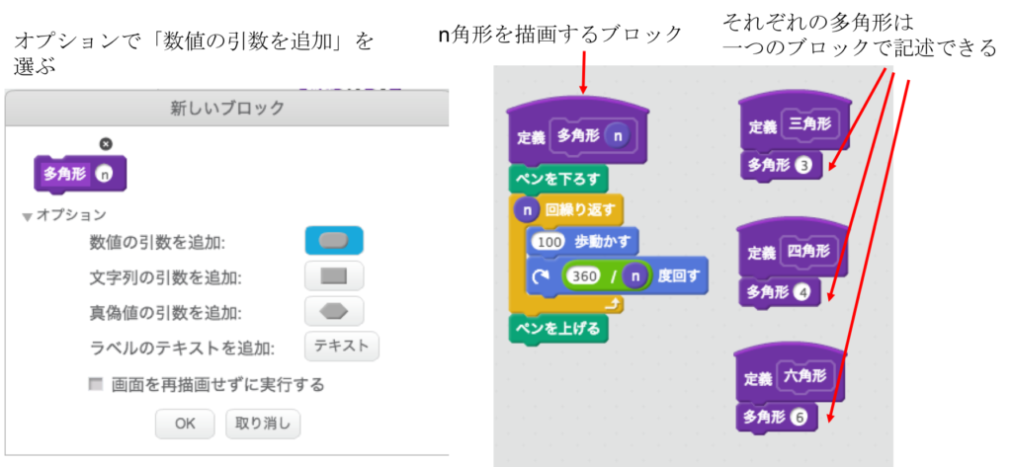
Task: Click the 定義 六角形 hat block
Action: point(791,373)
